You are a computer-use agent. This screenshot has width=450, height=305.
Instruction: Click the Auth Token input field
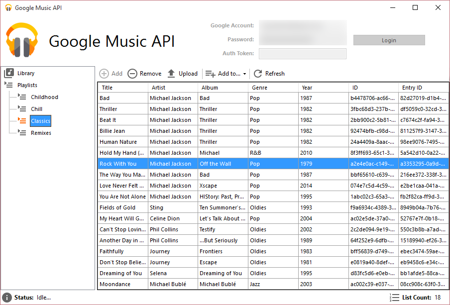(303, 54)
